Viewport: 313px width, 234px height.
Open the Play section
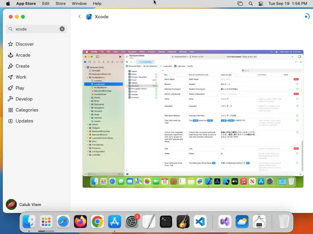16,88
